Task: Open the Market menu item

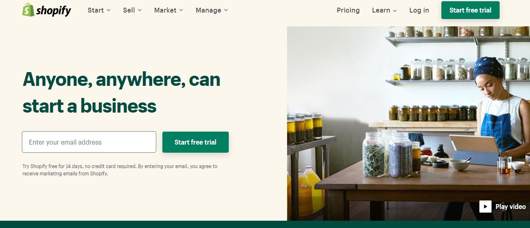Action: tap(169, 10)
